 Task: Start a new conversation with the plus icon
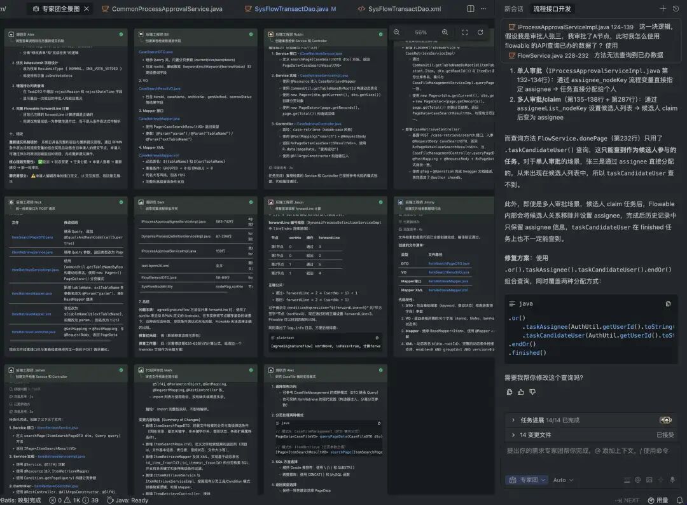coord(662,9)
